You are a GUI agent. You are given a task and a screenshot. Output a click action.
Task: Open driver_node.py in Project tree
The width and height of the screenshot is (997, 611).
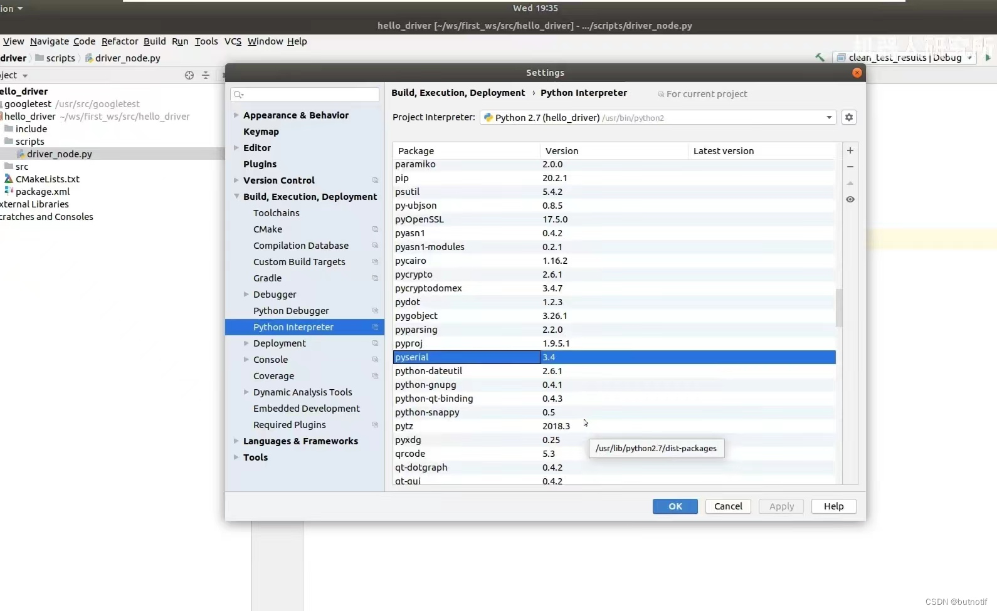pos(60,154)
